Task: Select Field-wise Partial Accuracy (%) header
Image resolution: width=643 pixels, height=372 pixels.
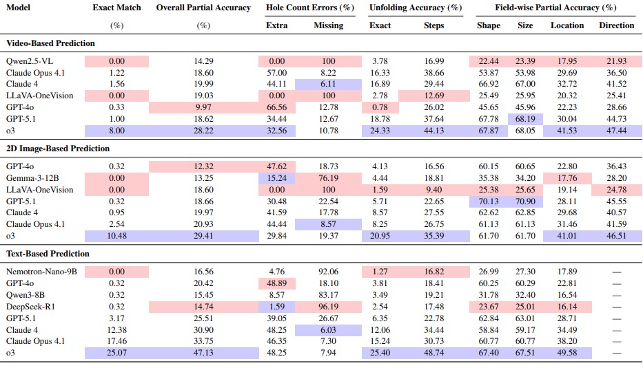Action: (x=555, y=8)
